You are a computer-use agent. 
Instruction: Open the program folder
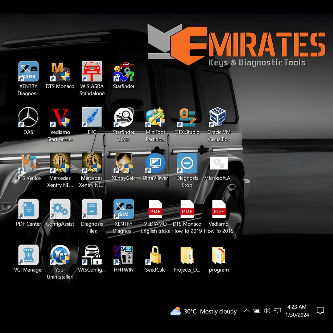tap(219, 255)
